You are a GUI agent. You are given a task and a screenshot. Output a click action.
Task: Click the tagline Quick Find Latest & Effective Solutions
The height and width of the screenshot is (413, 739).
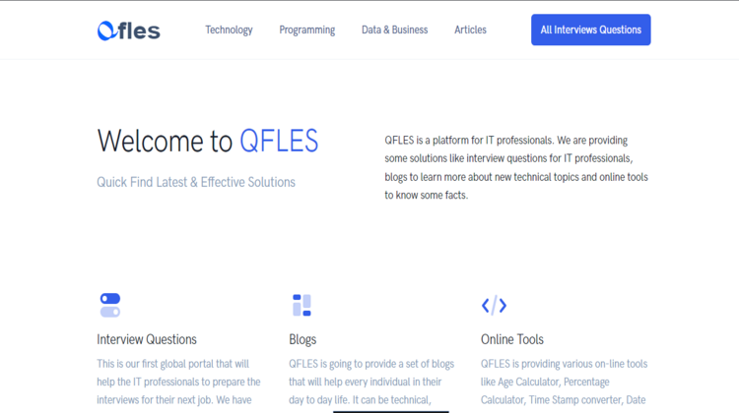click(x=196, y=182)
